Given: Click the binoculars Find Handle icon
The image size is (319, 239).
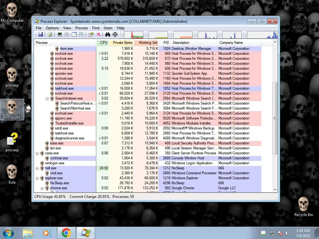Looking at the screenshot, I should tap(107, 35).
